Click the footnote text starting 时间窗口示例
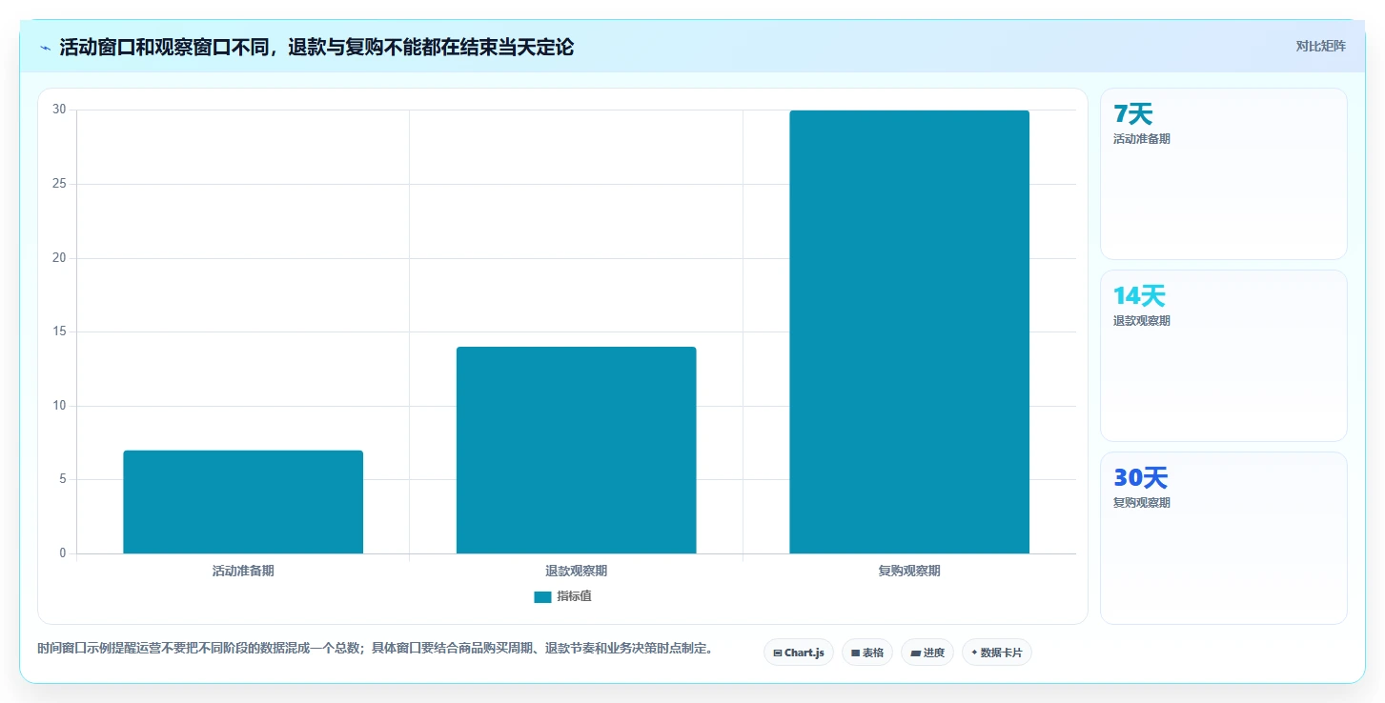Screen dimensions: 1385x703 375,648
